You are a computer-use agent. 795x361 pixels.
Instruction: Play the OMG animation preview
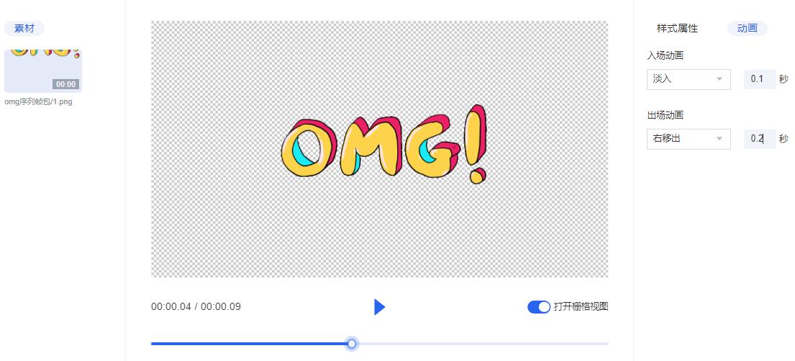pos(379,307)
